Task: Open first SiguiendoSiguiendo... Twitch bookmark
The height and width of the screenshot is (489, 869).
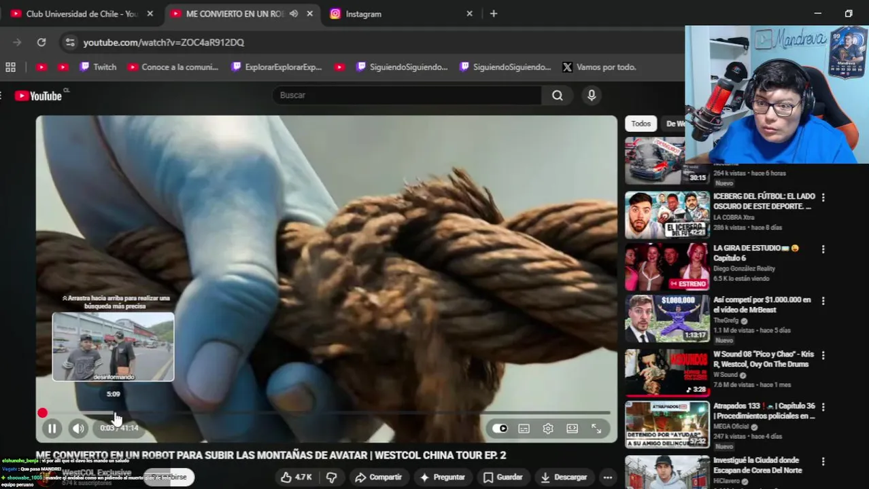Action: pos(402,67)
